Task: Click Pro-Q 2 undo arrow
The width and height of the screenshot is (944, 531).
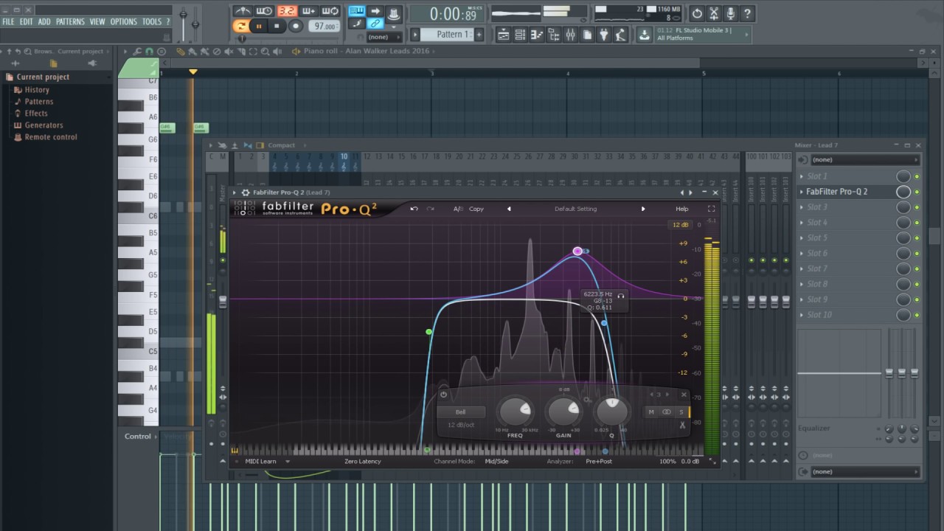Action: pos(414,209)
